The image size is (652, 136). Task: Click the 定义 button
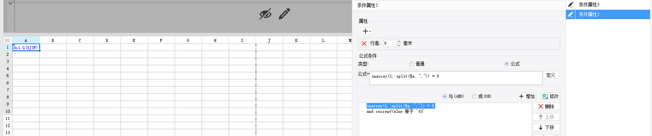(551, 75)
